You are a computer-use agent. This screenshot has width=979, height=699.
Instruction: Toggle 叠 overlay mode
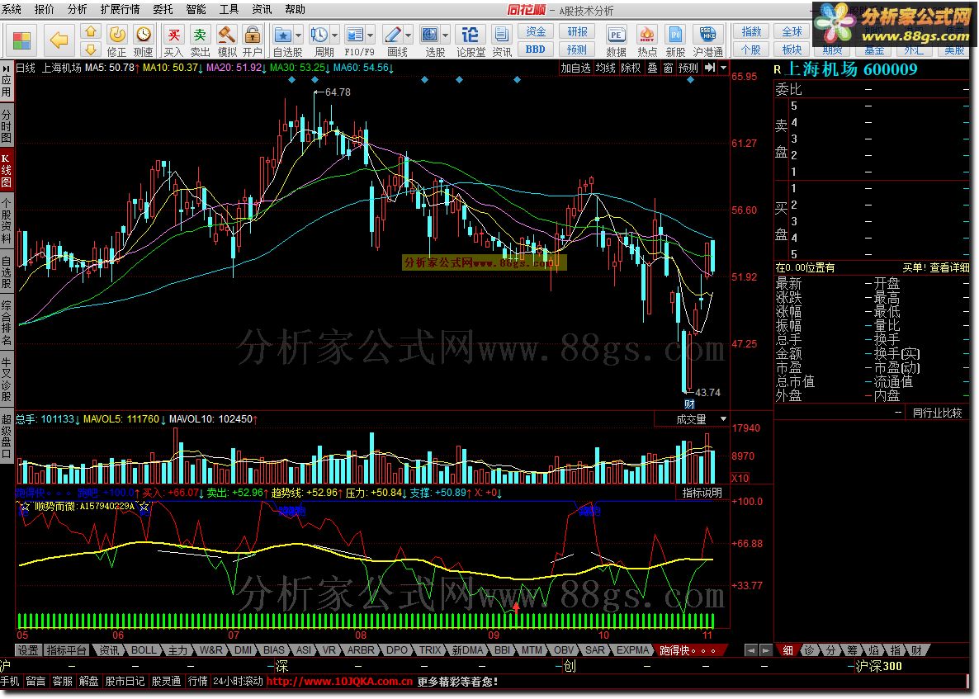point(652,68)
